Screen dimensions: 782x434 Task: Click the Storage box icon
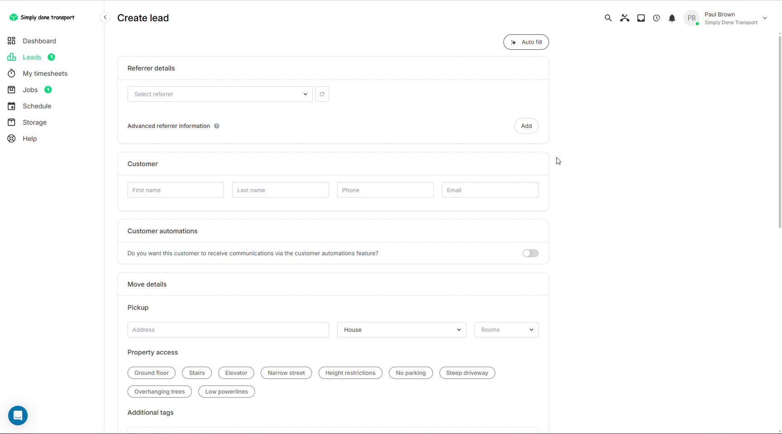pos(11,122)
